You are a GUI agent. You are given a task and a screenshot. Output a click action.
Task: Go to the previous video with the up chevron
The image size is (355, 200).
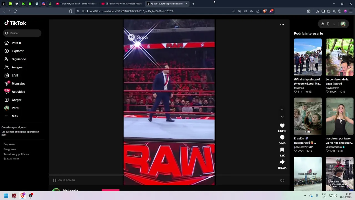[282, 109]
